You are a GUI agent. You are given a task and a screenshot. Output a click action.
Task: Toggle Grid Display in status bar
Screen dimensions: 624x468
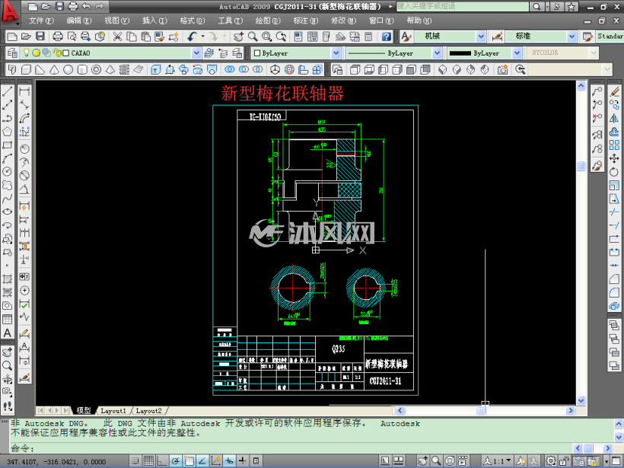(149, 461)
